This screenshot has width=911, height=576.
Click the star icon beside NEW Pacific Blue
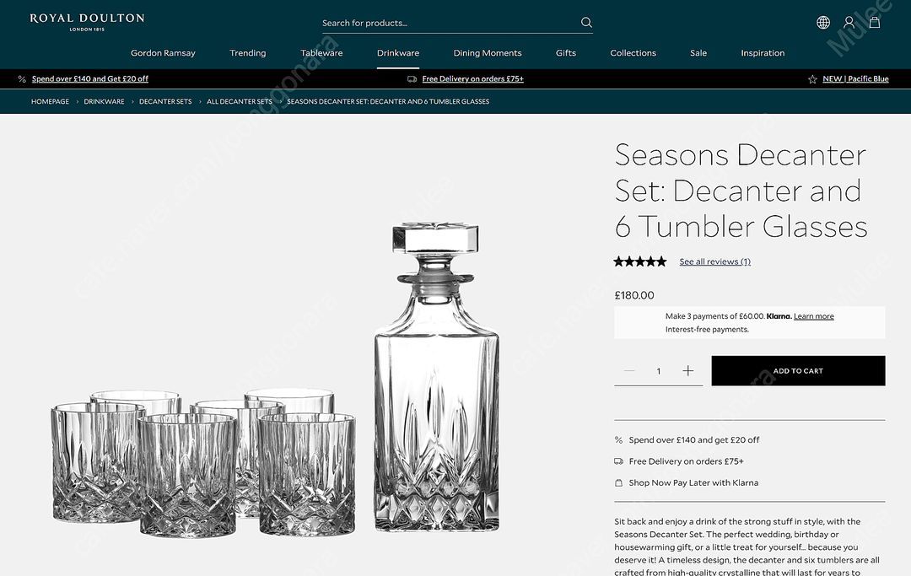point(812,79)
